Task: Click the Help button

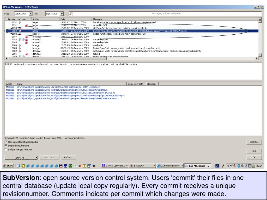Action: [x=254, y=151]
